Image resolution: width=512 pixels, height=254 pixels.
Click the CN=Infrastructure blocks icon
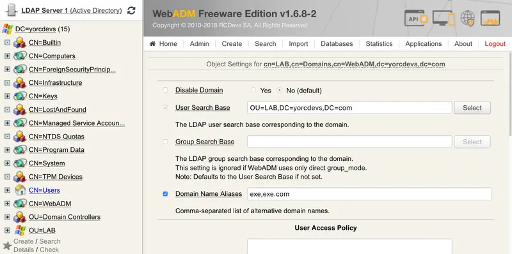[20, 82]
